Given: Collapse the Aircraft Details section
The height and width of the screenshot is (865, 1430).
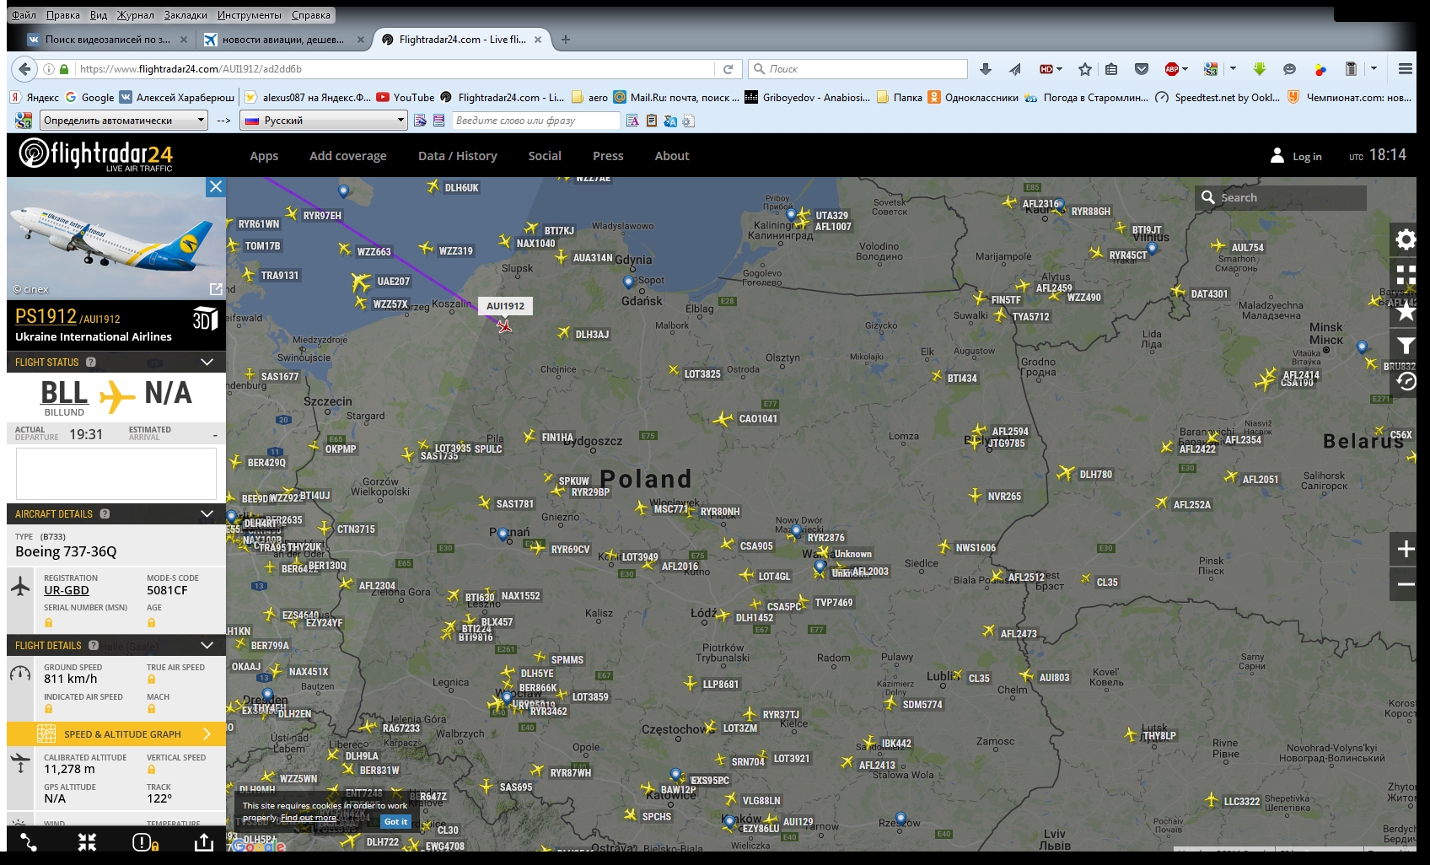Looking at the screenshot, I should coord(207,513).
